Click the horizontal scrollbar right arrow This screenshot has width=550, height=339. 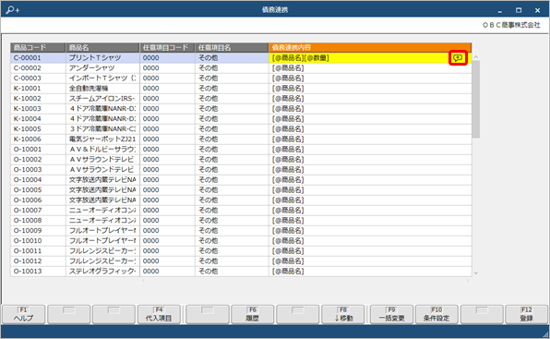click(468, 281)
